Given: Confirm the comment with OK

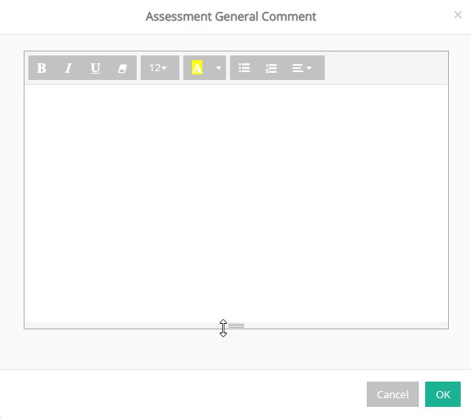Looking at the screenshot, I should (x=443, y=394).
